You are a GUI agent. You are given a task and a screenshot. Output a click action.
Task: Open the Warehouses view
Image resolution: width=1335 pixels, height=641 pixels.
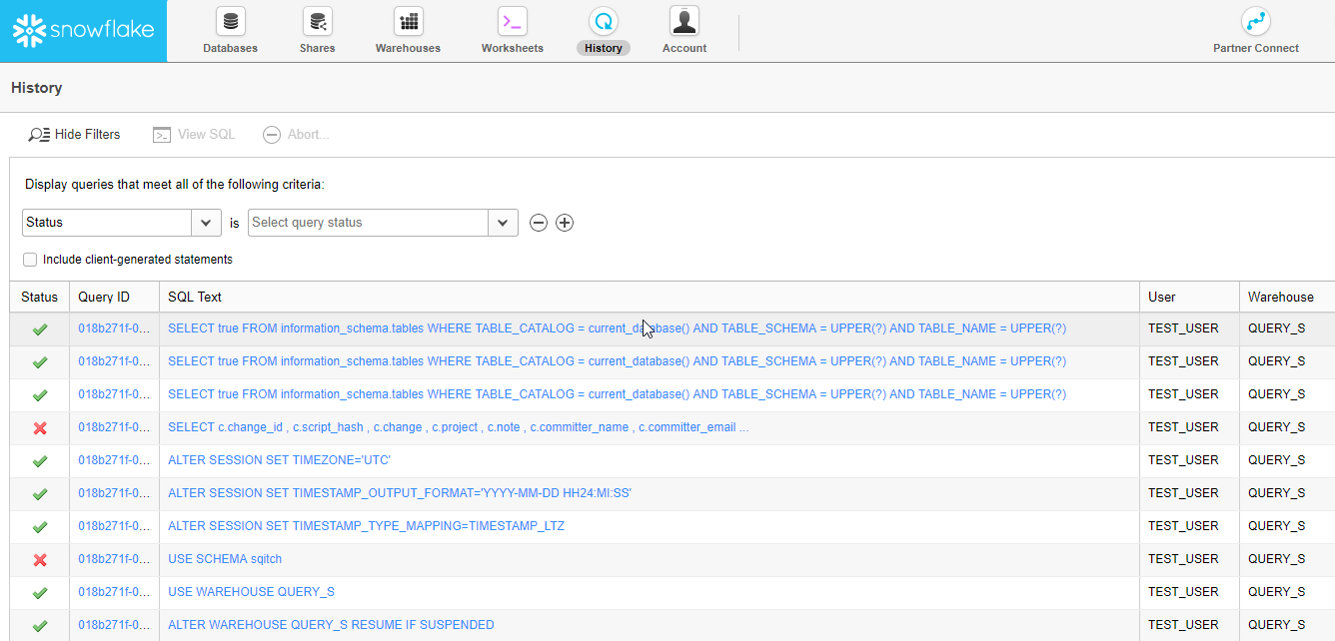407,30
